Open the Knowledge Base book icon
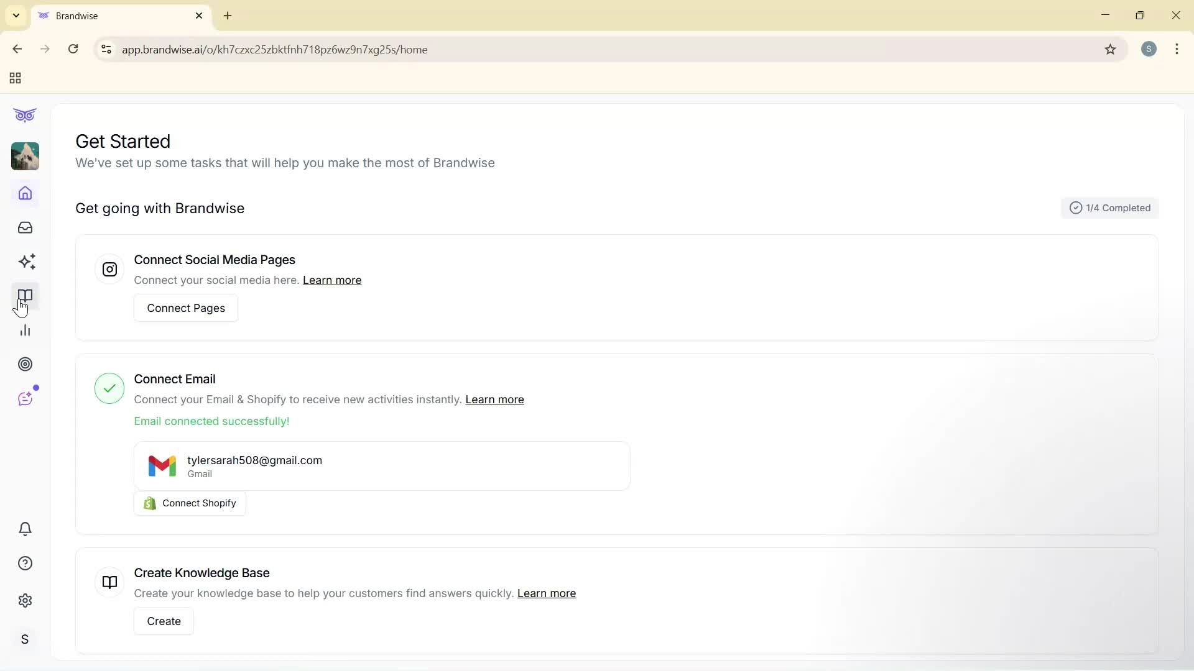Viewport: 1194px width, 671px height. click(x=25, y=296)
